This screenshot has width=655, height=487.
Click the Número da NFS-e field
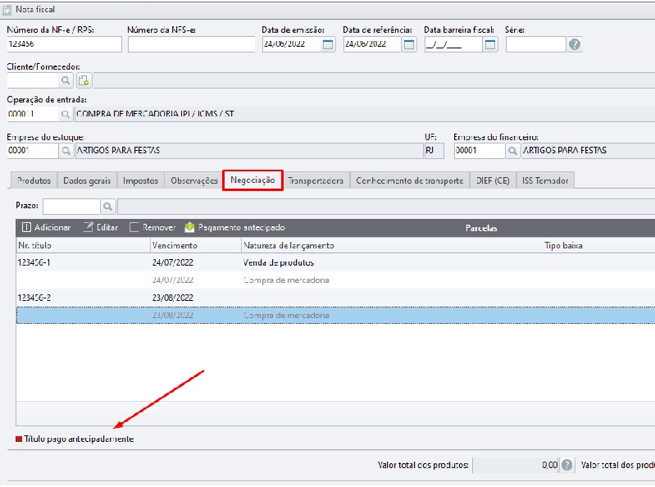pyautogui.click(x=191, y=44)
